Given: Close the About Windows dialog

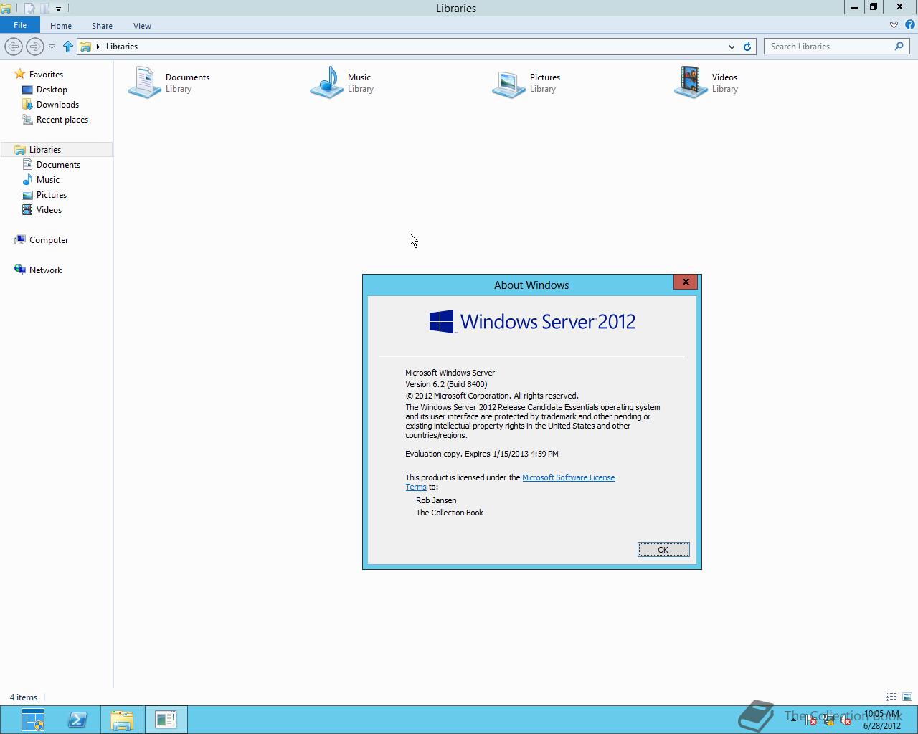Looking at the screenshot, I should click(686, 282).
